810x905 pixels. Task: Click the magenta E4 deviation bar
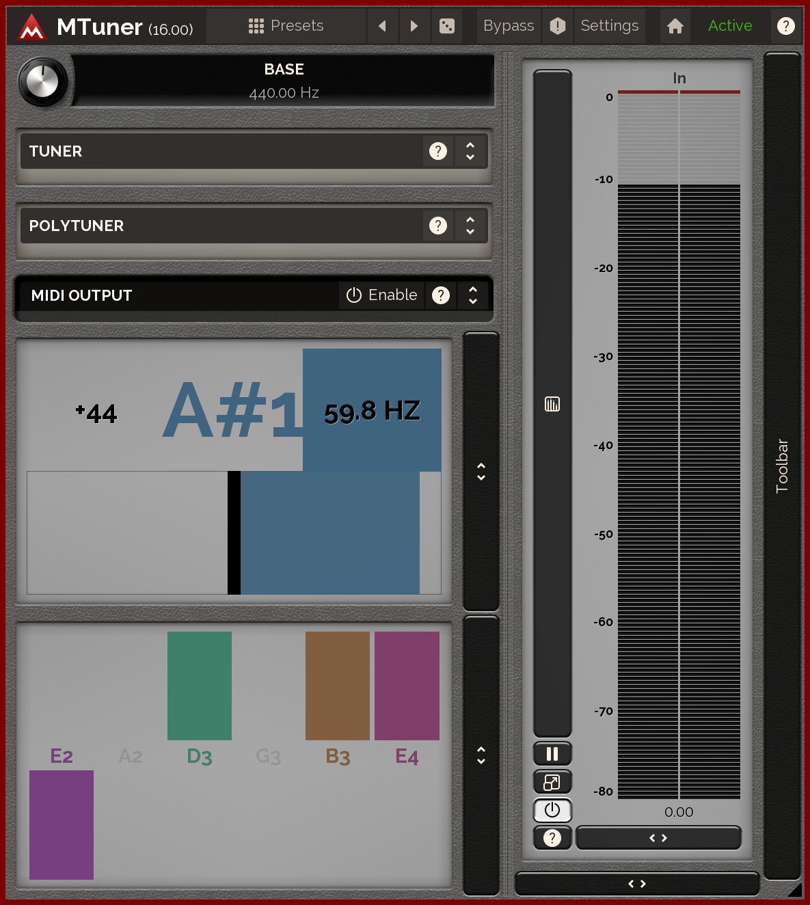click(407, 686)
